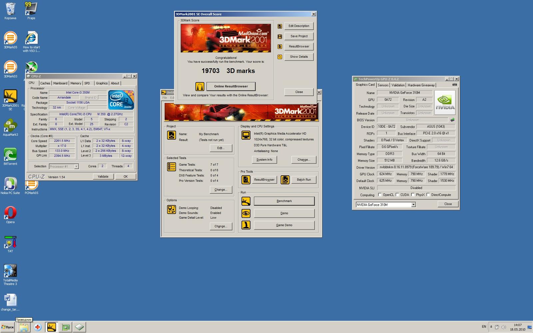Select the TAT desktop icon
The height and width of the screenshot is (333, 533).
tap(10, 244)
